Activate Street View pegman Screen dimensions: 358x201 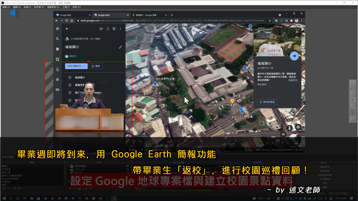[x=289, y=128]
